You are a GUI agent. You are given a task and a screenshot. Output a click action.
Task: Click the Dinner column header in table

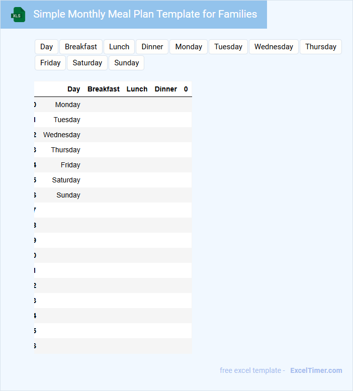[166, 89]
